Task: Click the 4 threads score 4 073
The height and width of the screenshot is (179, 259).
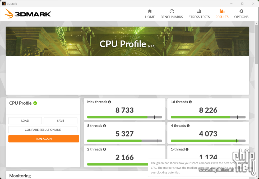Action: click(208, 134)
